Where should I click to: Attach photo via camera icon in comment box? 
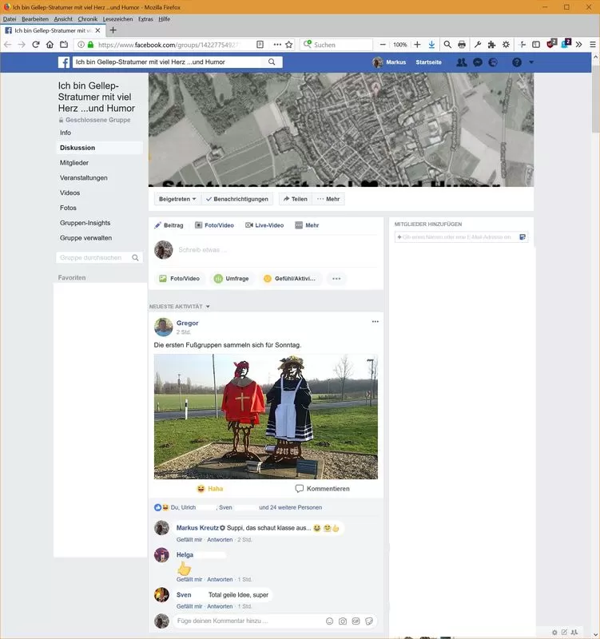[343, 621]
